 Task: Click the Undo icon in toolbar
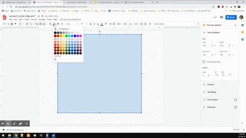5,24
